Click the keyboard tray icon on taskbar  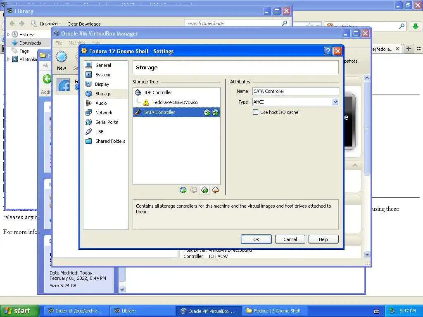pyautogui.click(x=377, y=311)
